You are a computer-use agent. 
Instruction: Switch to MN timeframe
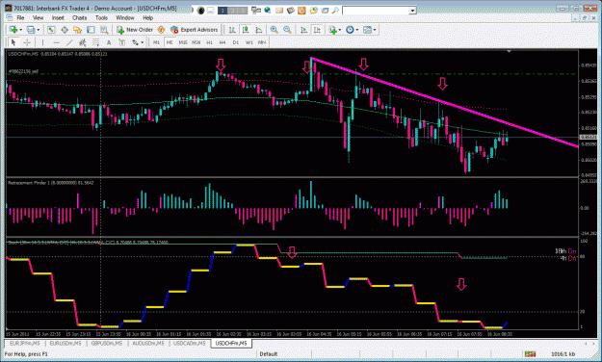click(x=262, y=42)
